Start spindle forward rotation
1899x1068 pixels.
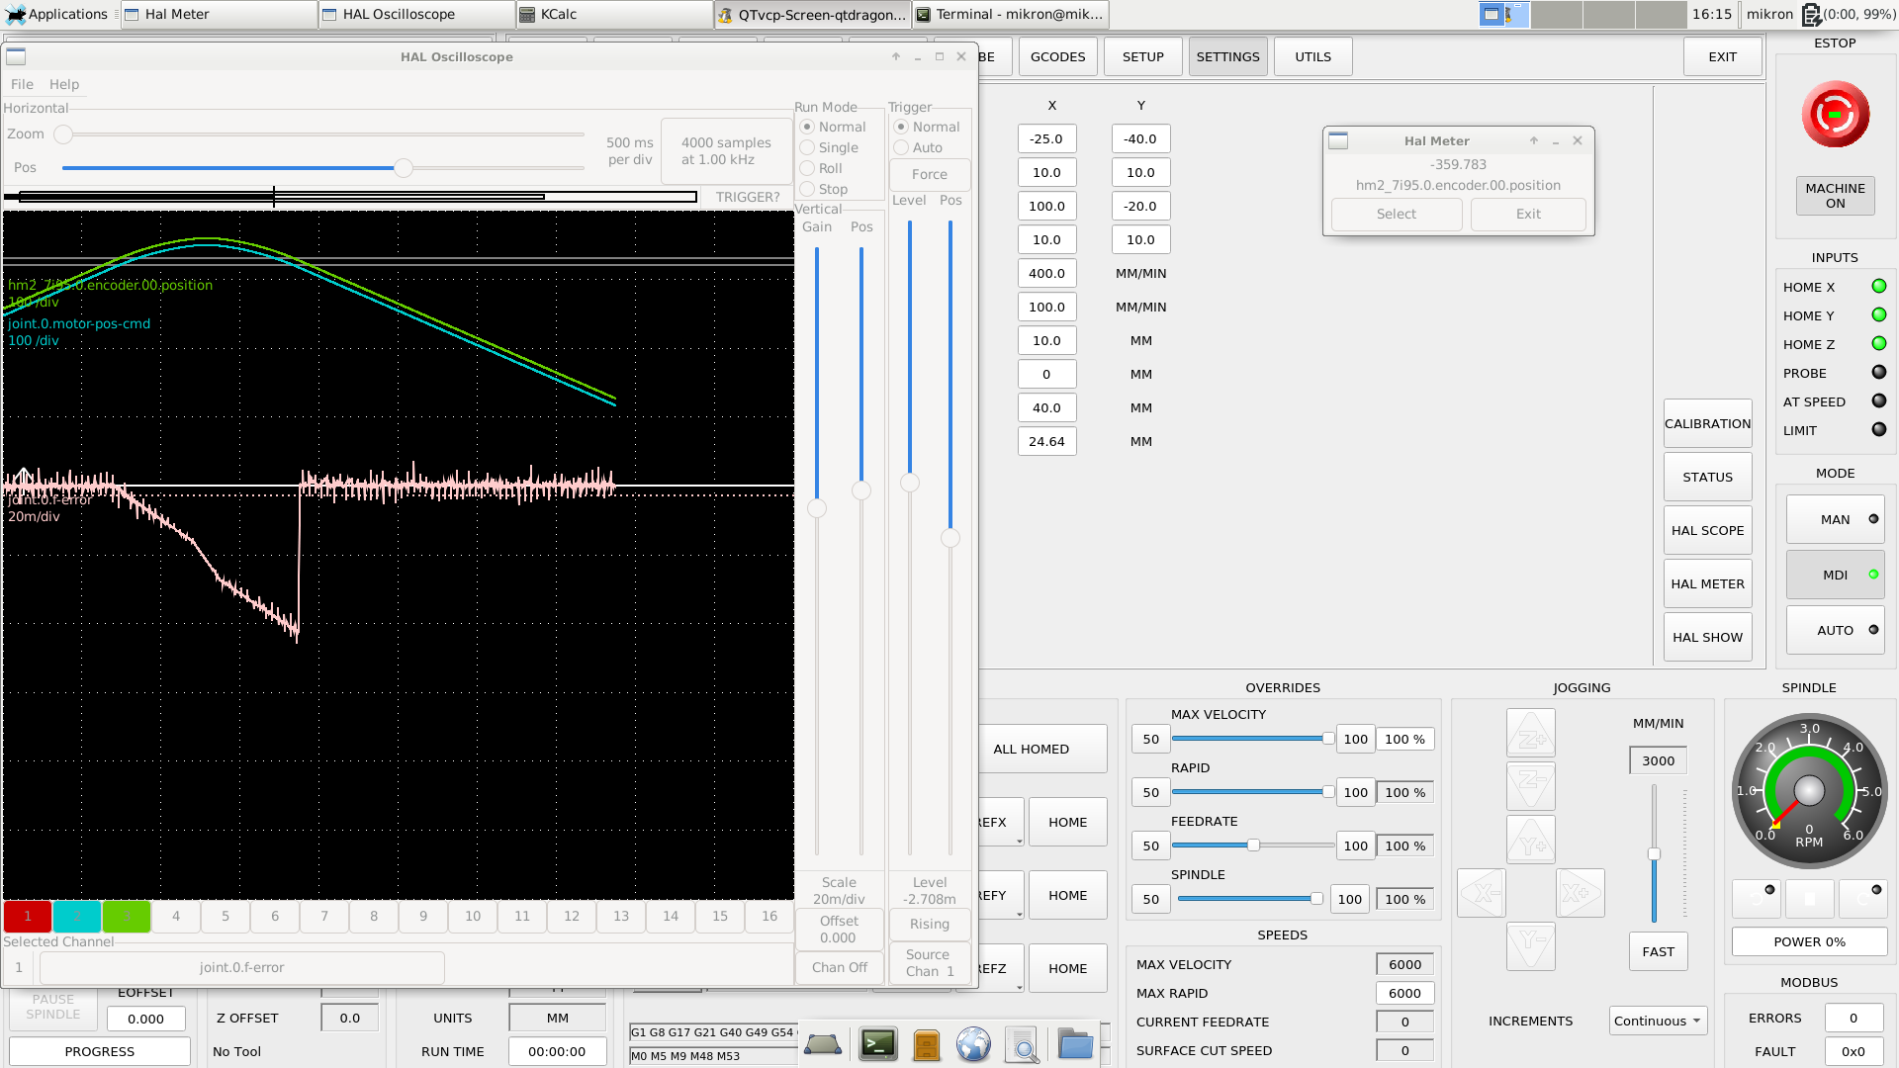(1862, 898)
